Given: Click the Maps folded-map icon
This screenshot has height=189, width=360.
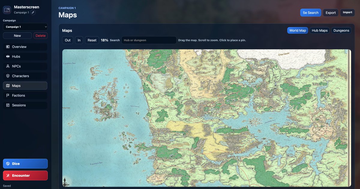Looking at the screenshot, I should coord(8,86).
